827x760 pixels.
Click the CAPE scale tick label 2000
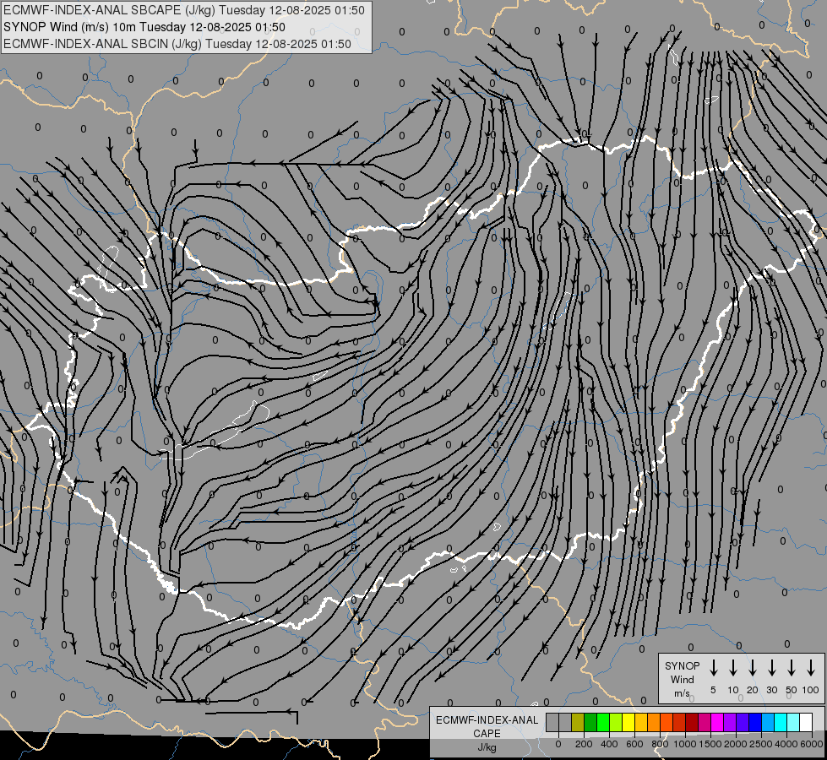coord(735,744)
